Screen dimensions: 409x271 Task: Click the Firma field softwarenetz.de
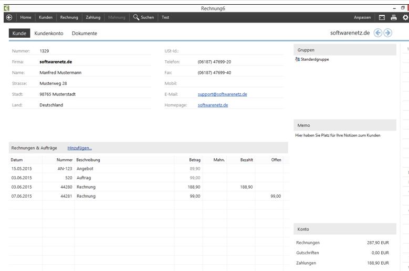pyautogui.click(x=56, y=62)
